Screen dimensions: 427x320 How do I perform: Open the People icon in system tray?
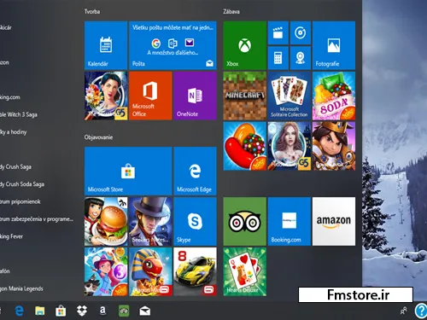tap(403, 311)
